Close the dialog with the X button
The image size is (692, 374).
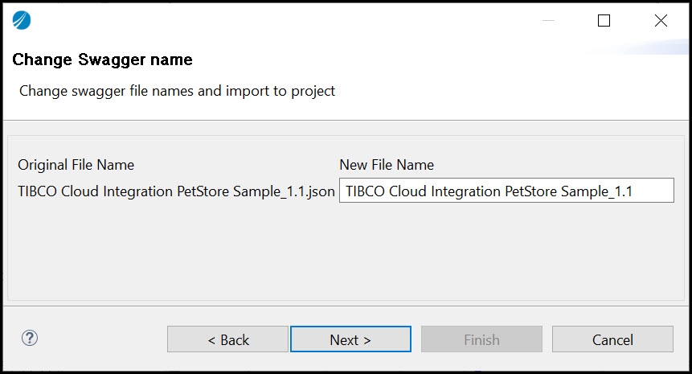point(661,21)
